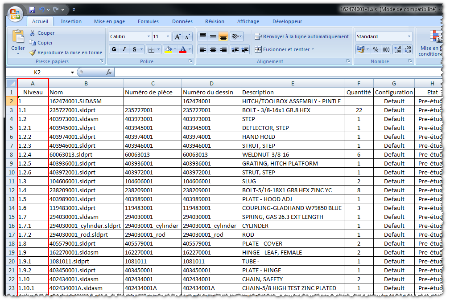
Task: Click the insert function fx icon
Action: pyautogui.click(x=109, y=72)
